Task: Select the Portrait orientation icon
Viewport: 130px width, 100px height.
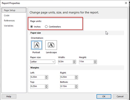Action: click(x=36, y=45)
